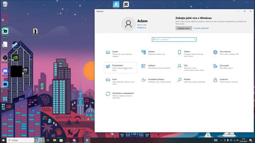Click the taskbar Hledat search box

tap(20, 140)
